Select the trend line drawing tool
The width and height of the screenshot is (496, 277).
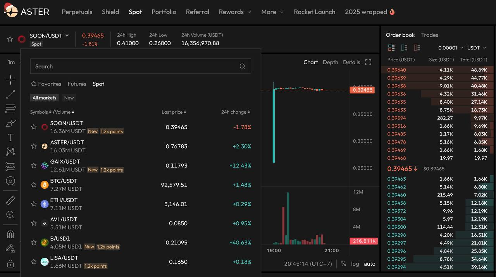click(x=10, y=94)
